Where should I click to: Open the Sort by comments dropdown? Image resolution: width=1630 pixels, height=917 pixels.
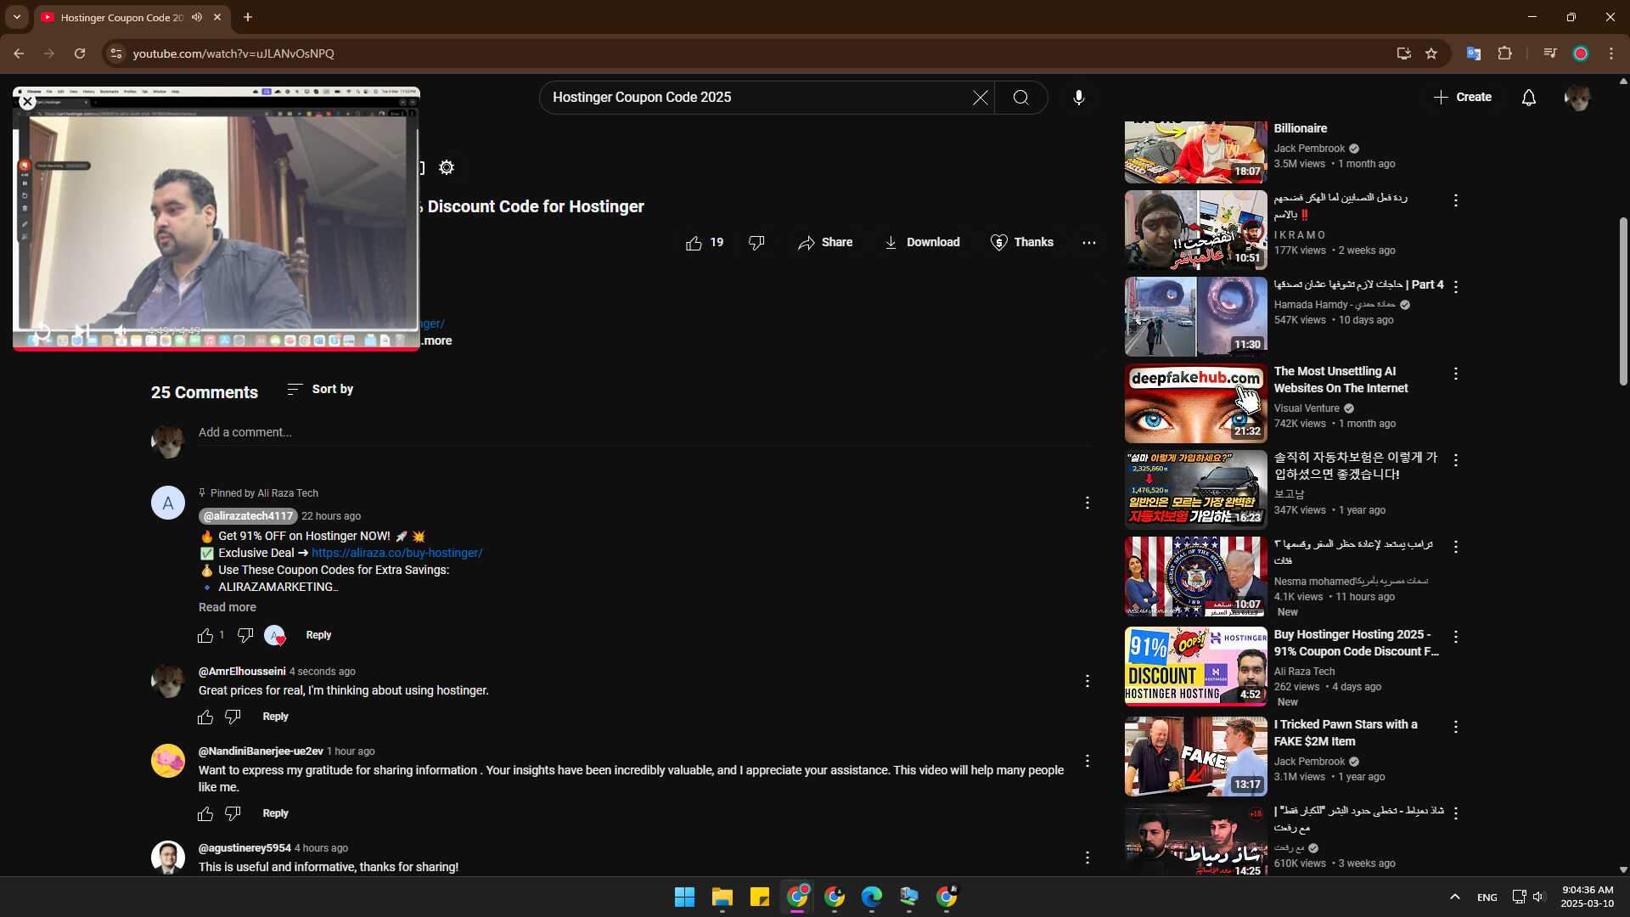(320, 389)
